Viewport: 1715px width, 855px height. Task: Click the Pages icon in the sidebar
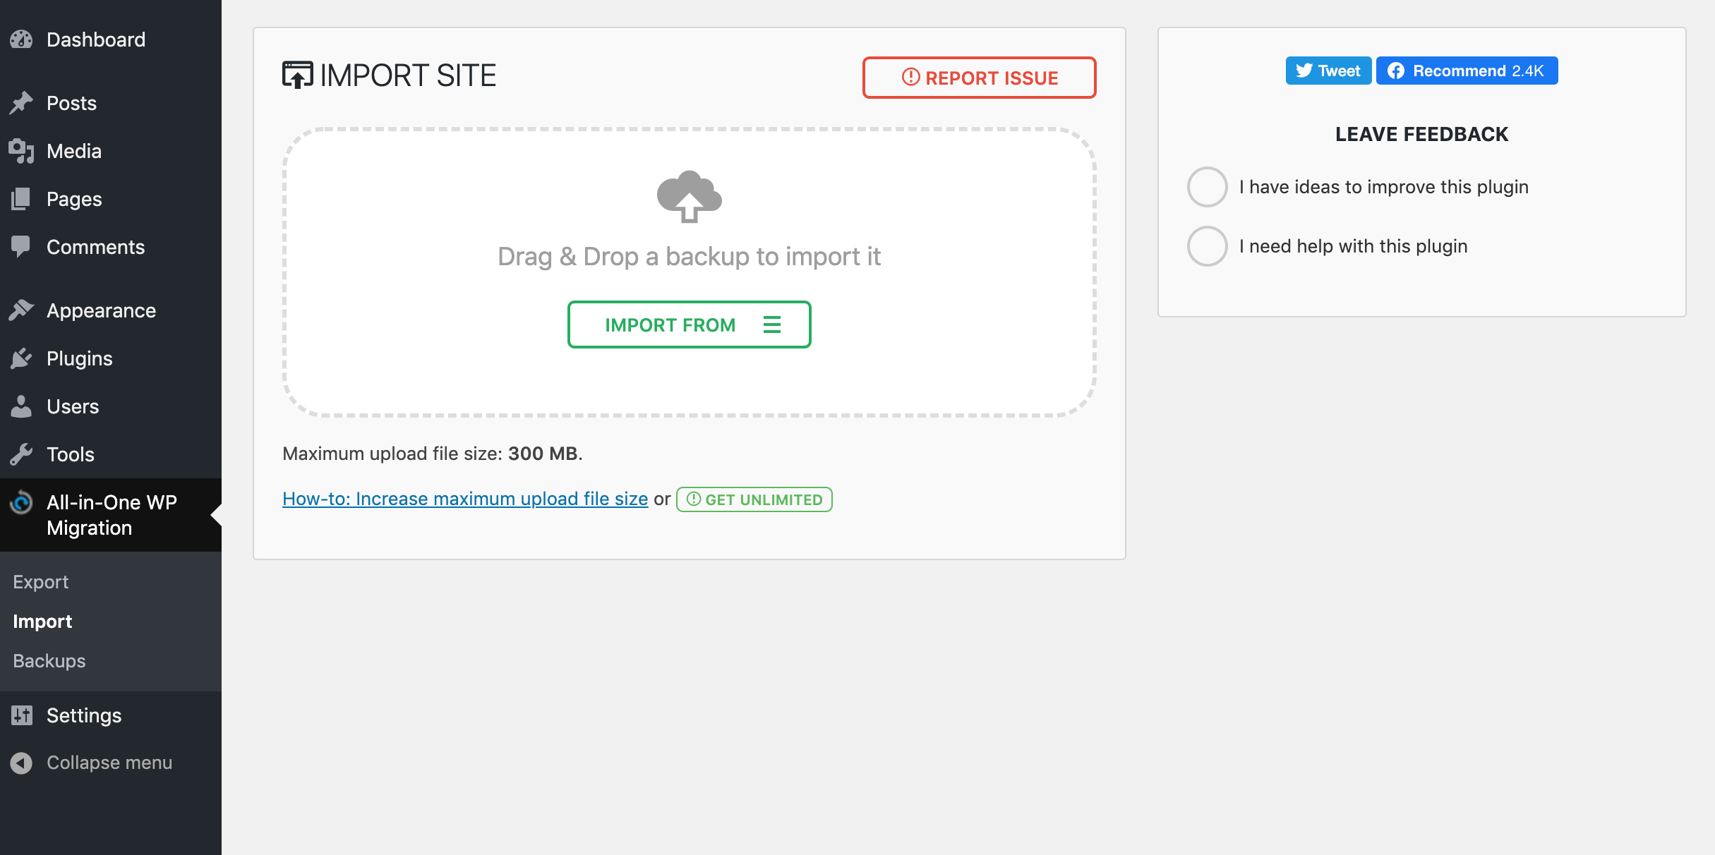click(x=22, y=198)
